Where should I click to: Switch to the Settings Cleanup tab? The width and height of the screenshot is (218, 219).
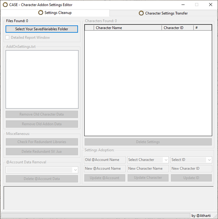point(55,13)
